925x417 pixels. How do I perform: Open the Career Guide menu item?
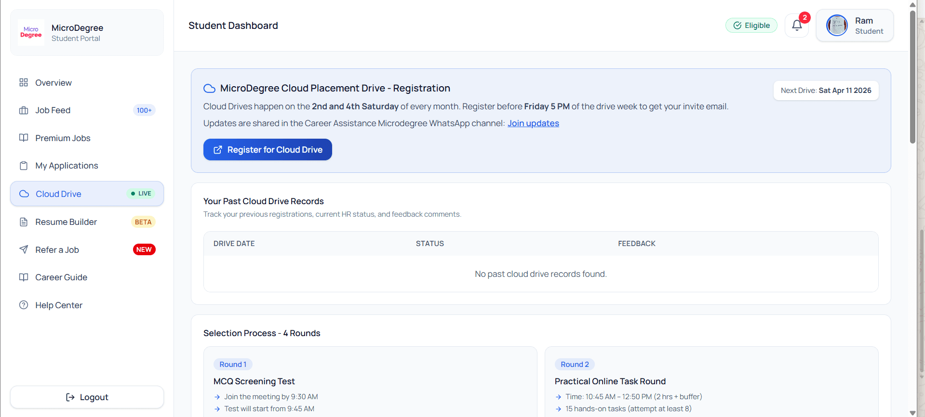(x=61, y=277)
